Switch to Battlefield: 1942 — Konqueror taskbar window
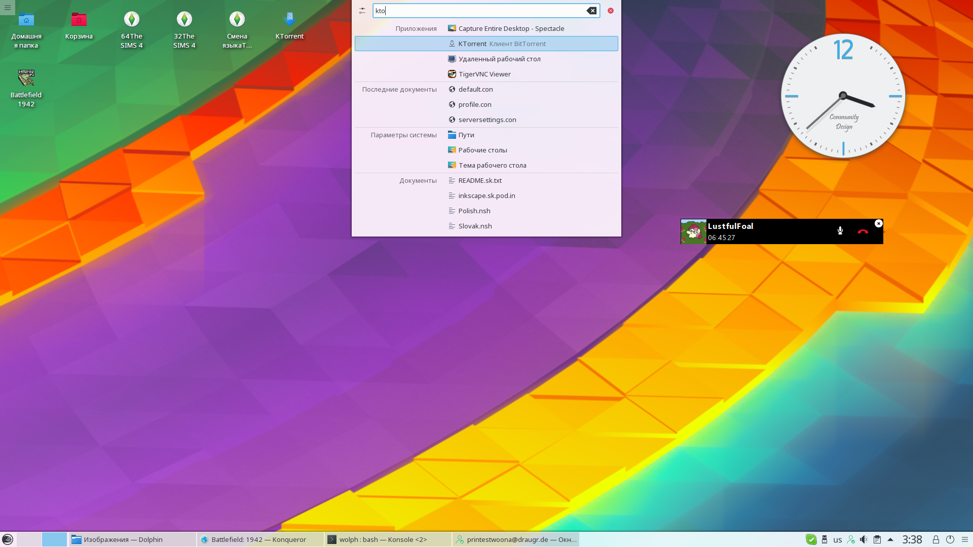Screen dimensions: 973x547 tap(260, 539)
